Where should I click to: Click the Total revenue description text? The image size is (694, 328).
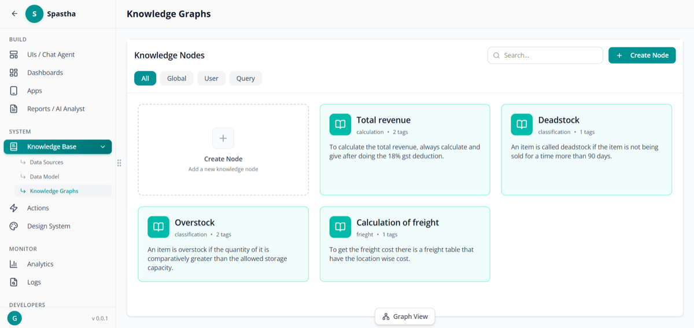click(405, 152)
